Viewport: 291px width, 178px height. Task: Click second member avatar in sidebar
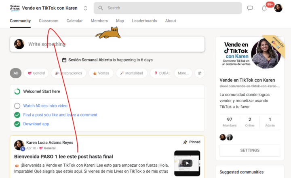click(230, 137)
